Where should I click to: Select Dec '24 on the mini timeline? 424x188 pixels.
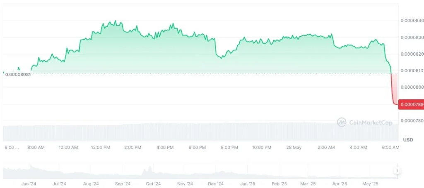pos(215,183)
